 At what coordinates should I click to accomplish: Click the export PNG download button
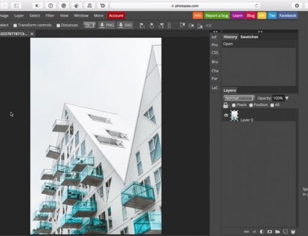(x=107, y=25)
